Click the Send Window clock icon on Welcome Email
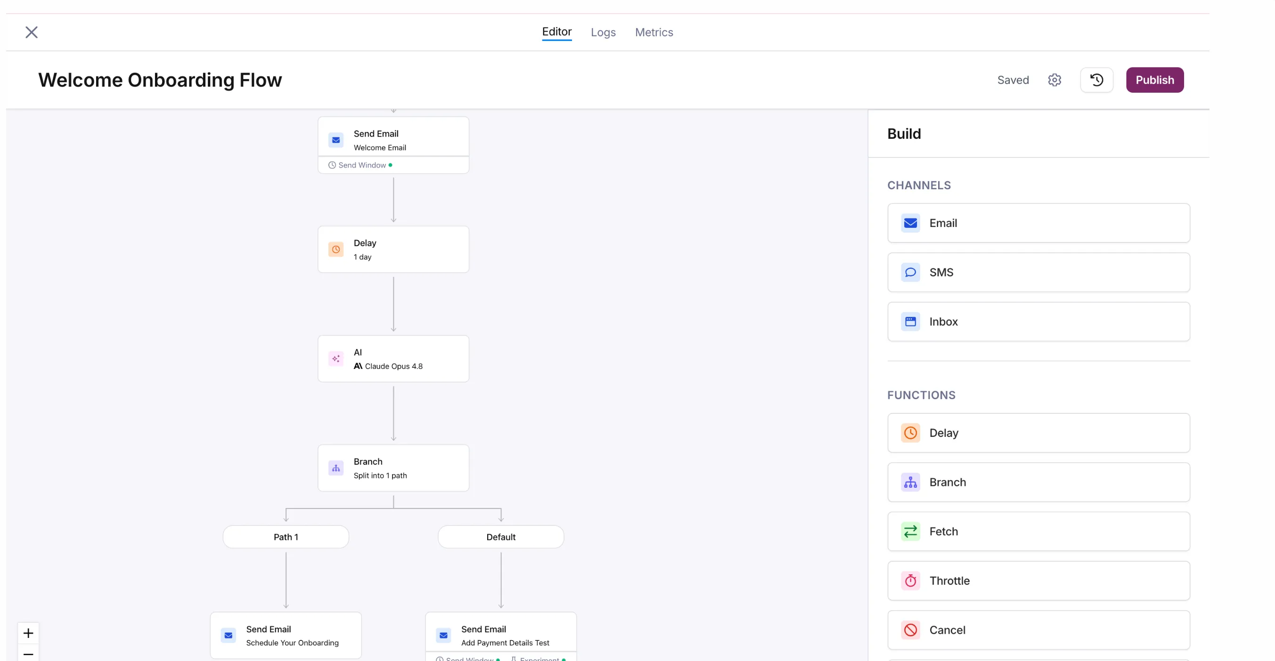This screenshot has width=1275, height=661. tap(332, 165)
